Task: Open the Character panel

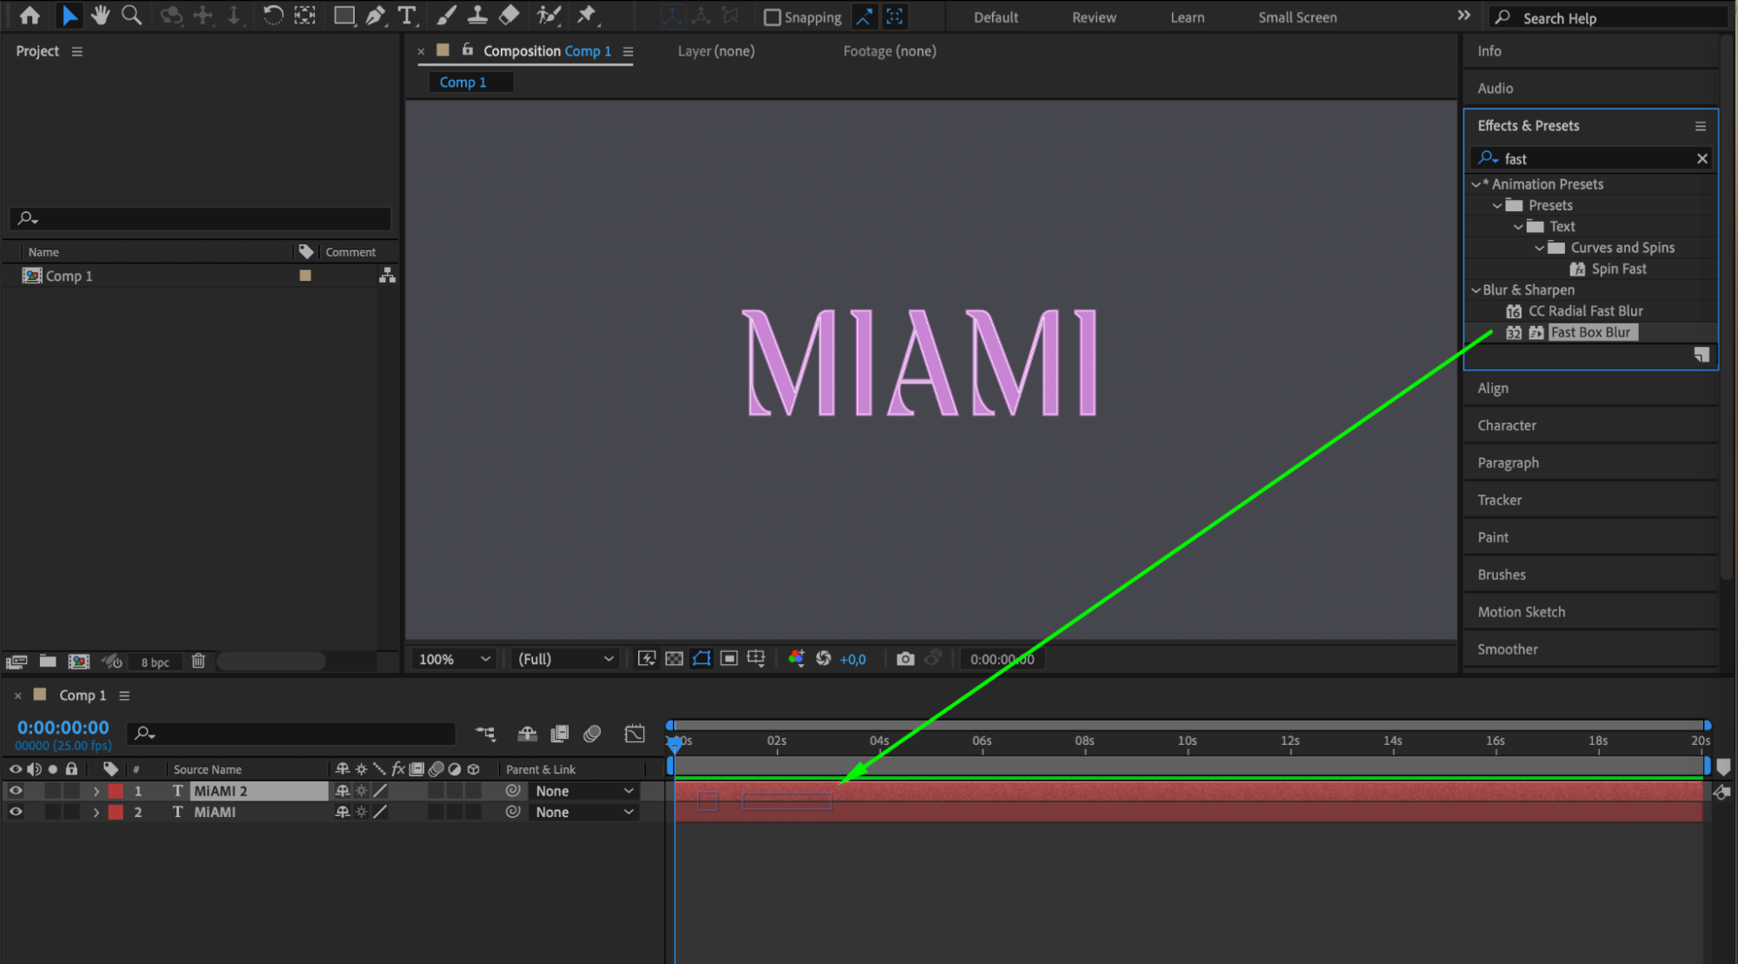Action: point(1507,425)
